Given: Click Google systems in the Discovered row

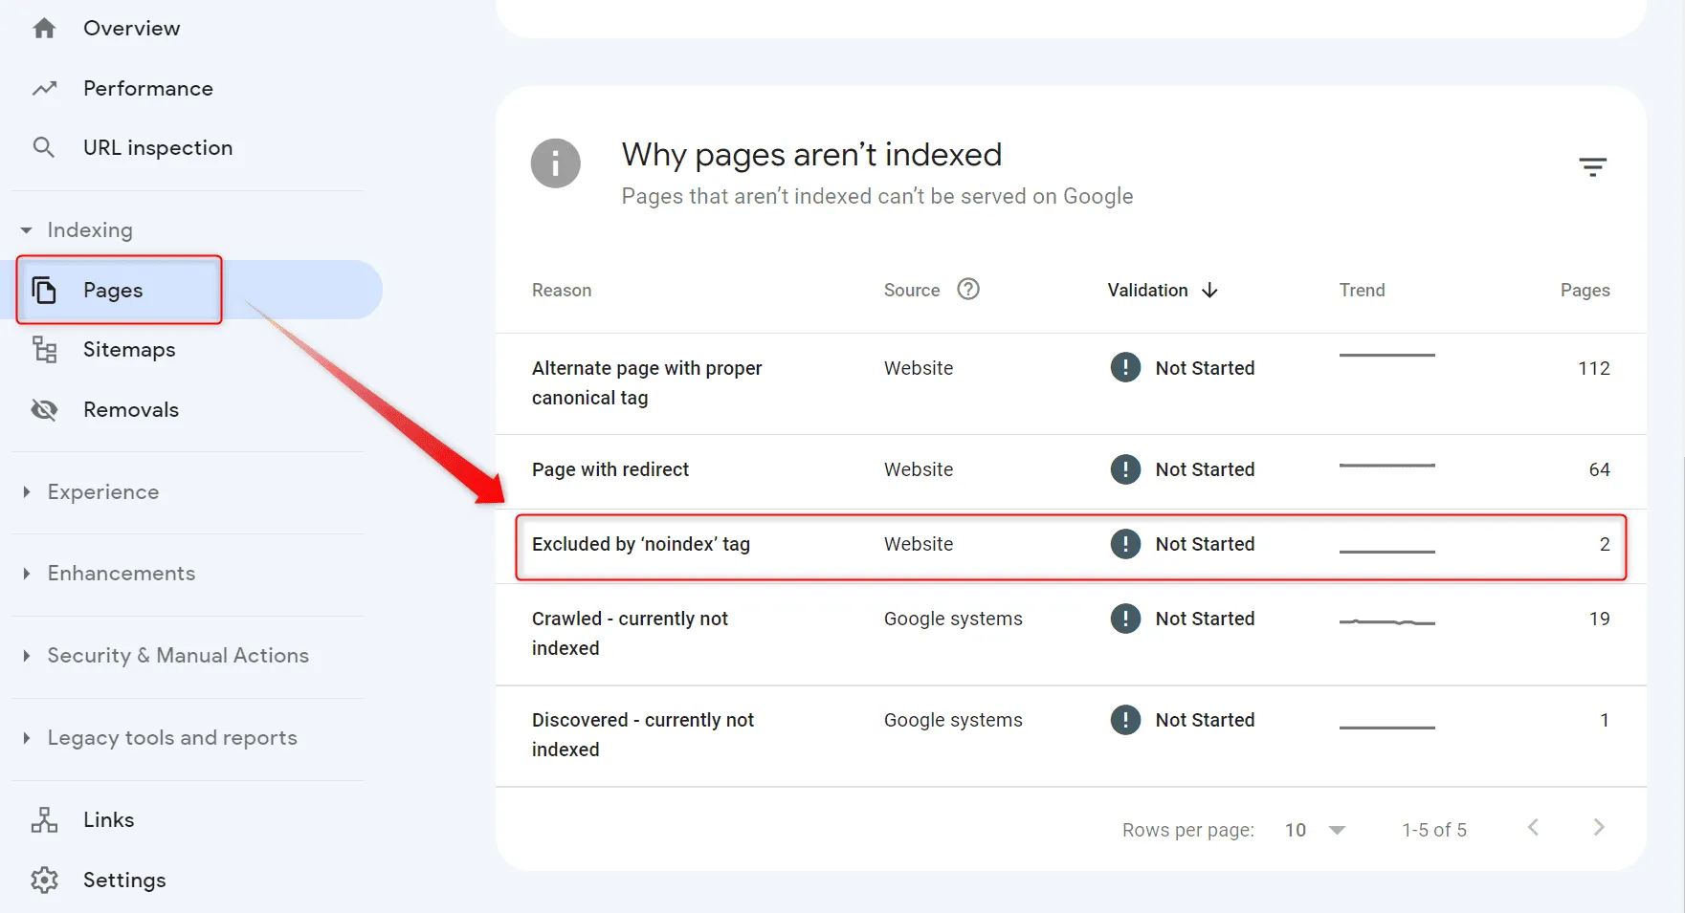Looking at the screenshot, I should [953, 720].
